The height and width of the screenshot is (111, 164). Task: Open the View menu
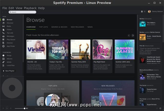coord(19,8)
